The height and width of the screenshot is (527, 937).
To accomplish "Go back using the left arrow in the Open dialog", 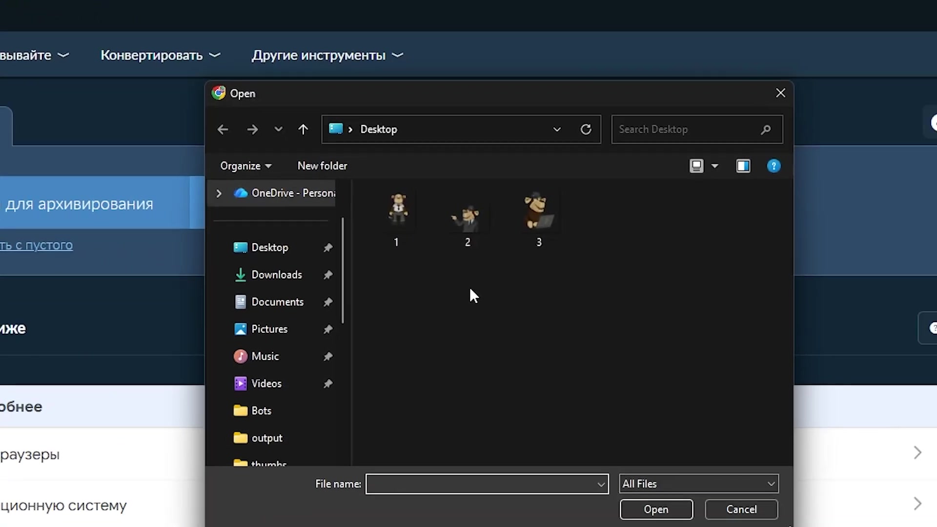I will coord(223,129).
